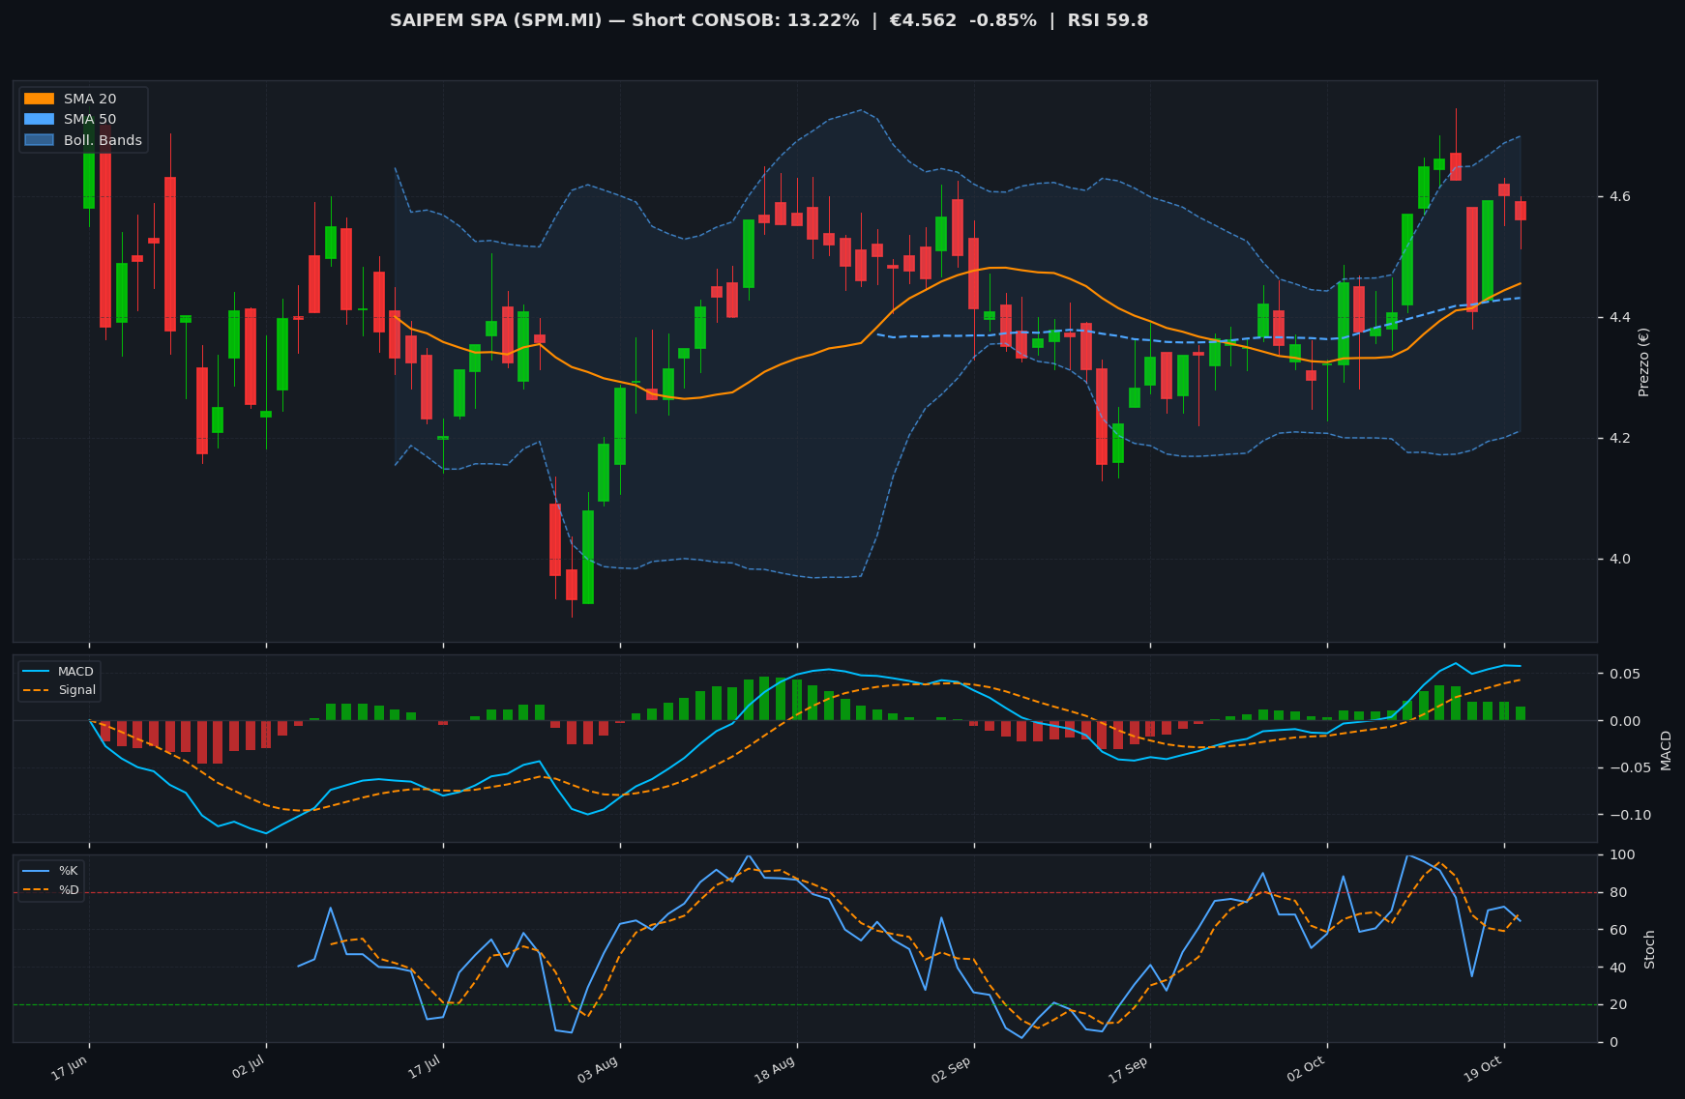Screen dimensions: 1685x1099
Task: Click the "€4.562" price in the title
Action: click(x=930, y=20)
